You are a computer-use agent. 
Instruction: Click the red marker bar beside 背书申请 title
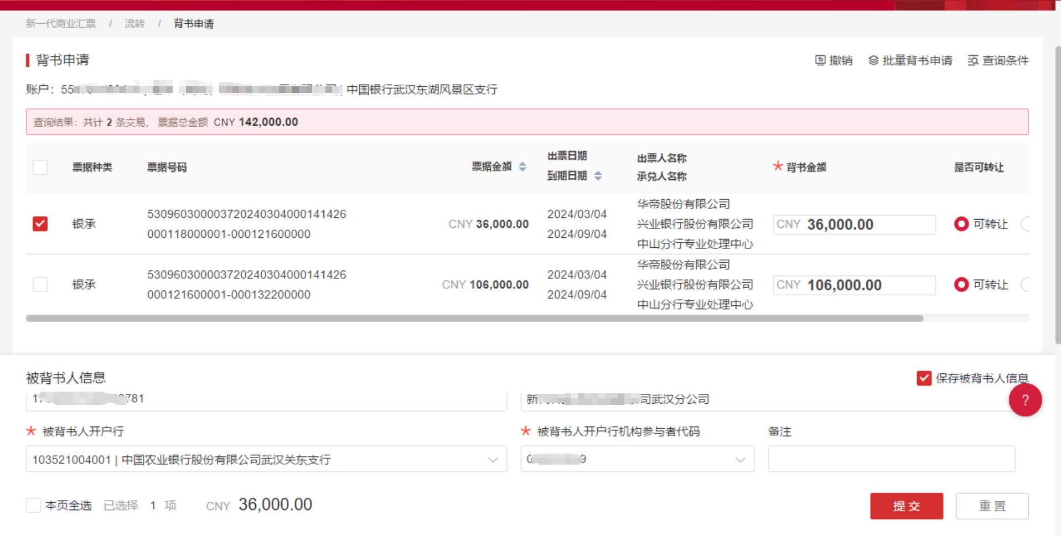29,60
